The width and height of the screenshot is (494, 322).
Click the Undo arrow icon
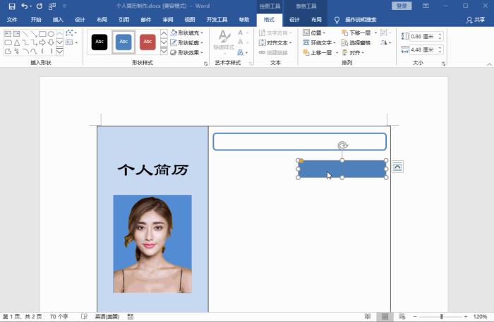pos(24,6)
